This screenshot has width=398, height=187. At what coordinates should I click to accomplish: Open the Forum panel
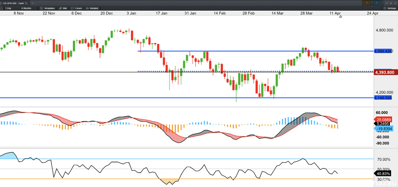77,8
